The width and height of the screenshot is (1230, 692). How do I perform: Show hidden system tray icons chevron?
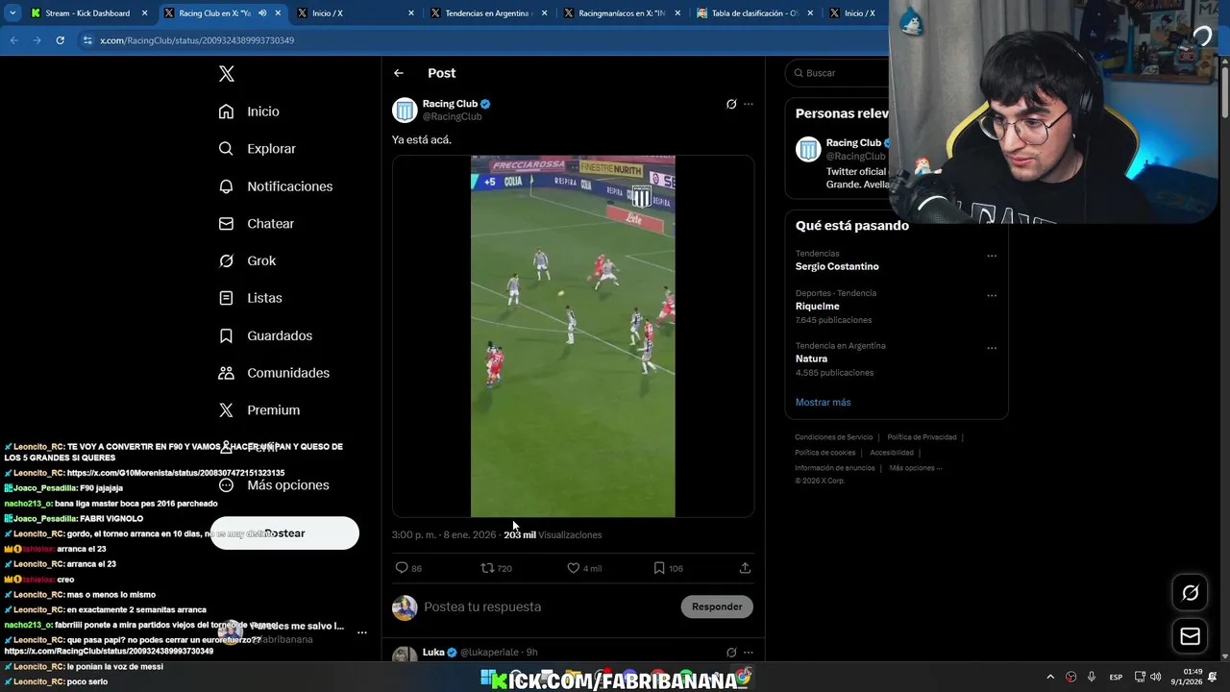[x=1050, y=678]
